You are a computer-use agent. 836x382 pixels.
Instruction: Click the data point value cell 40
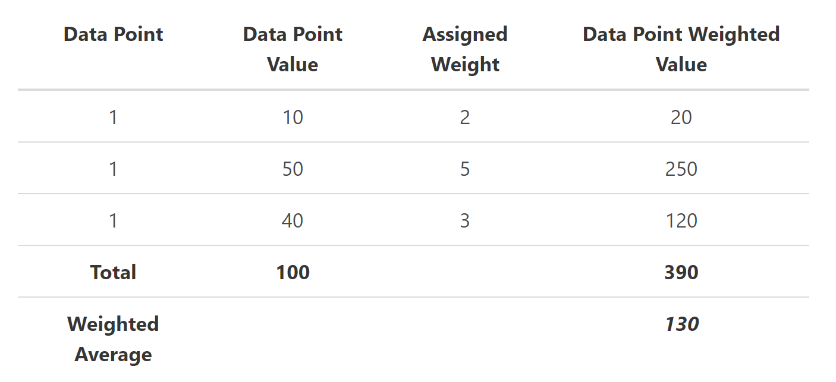pos(293,221)
